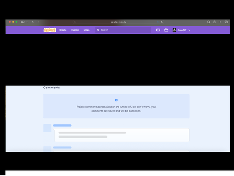The image size is (234, 176).
Task: Click the 'Project comments across Scratch' notice text
Action: point(117,109)
